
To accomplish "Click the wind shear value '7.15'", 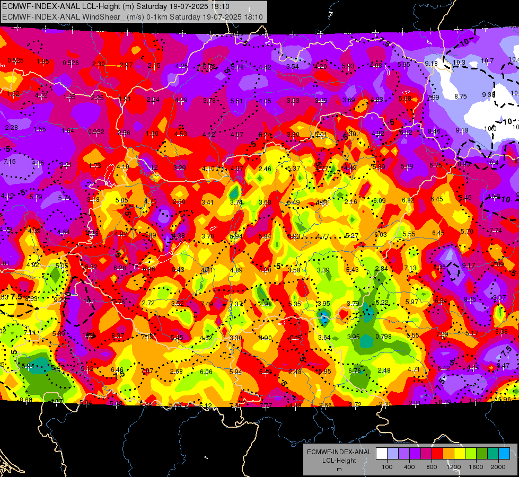I will pos(10,162).
